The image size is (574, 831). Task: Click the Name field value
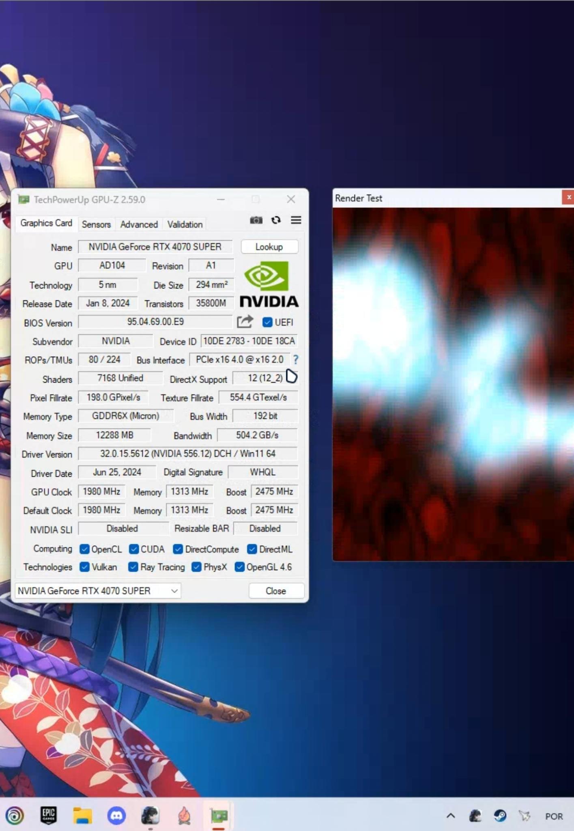[155, 247]
